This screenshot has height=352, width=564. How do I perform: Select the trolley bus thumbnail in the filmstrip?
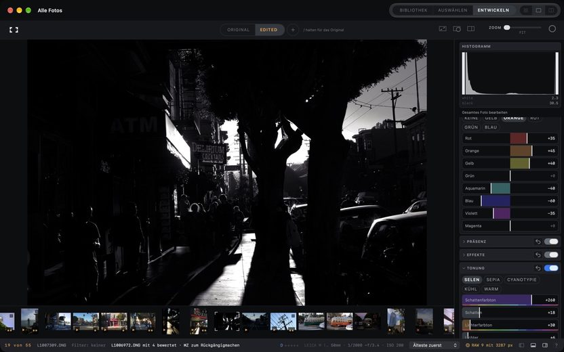pos(340,321)
